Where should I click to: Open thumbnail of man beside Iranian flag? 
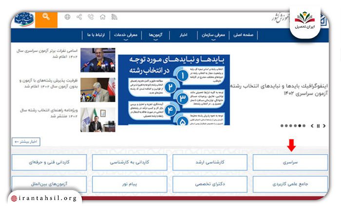pos(98,90)
